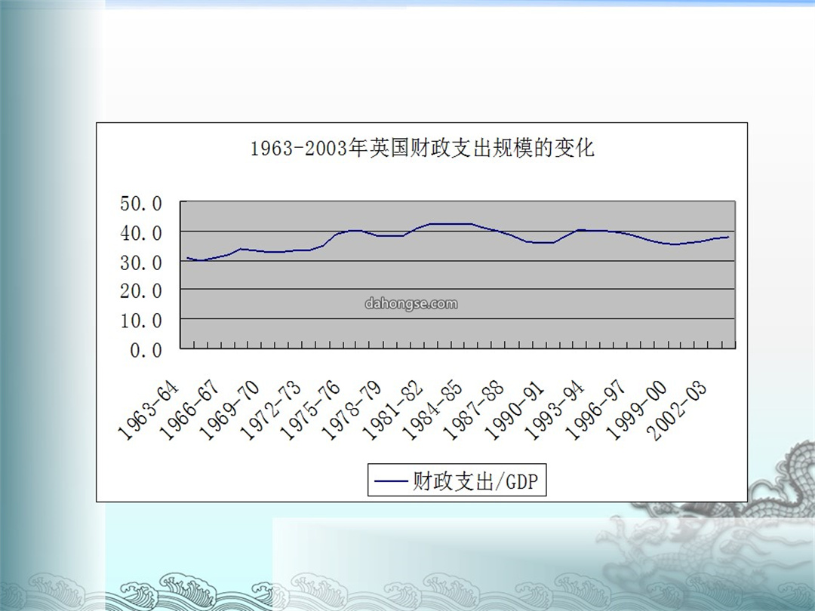
Task: Click the 1978-79 x-axis label
Action: (352, 410)
